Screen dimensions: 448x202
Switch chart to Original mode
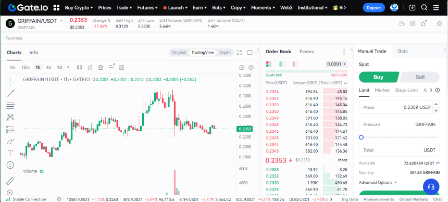pyautogui.click(x=179, y=53)
